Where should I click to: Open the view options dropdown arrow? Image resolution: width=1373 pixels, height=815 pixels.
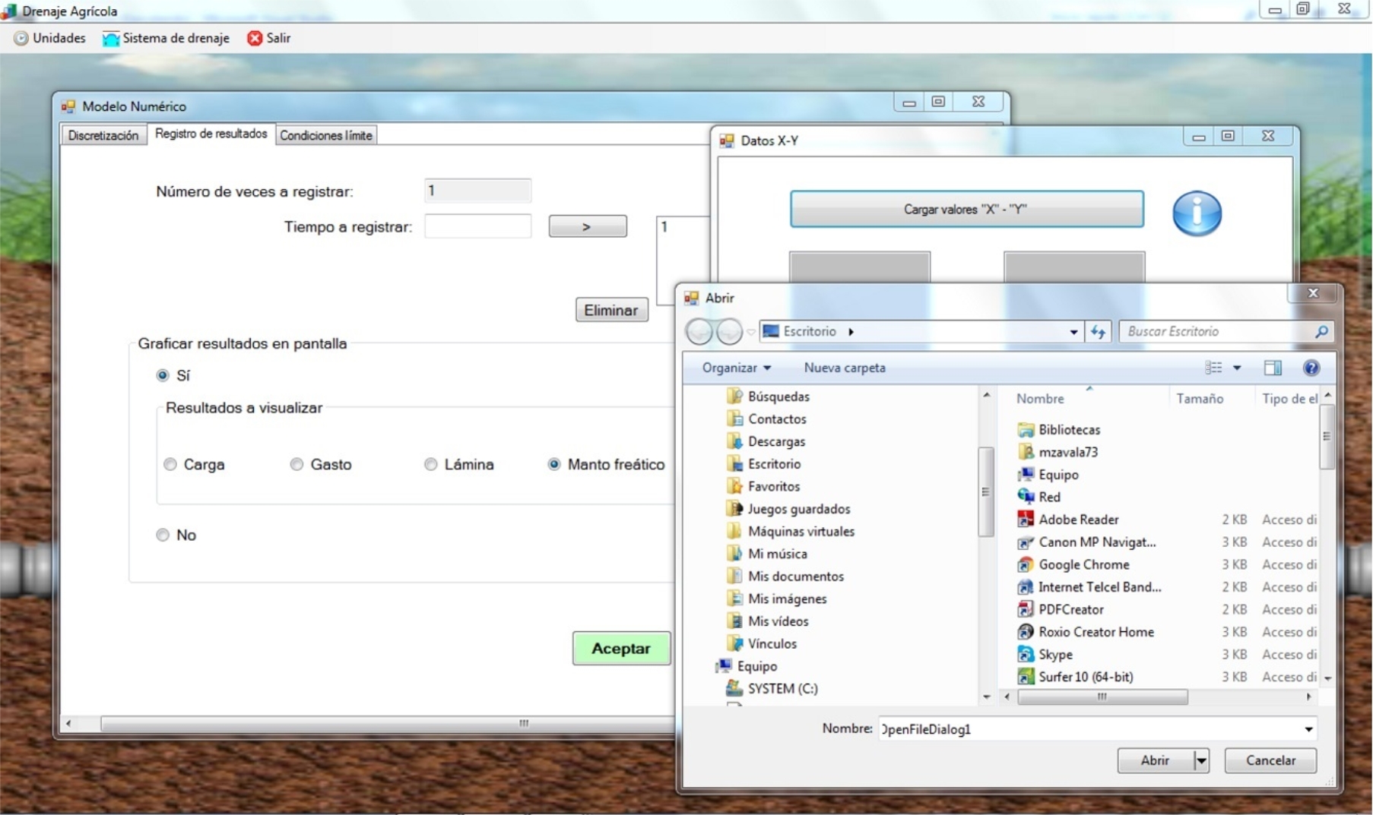pos(1237,368)
